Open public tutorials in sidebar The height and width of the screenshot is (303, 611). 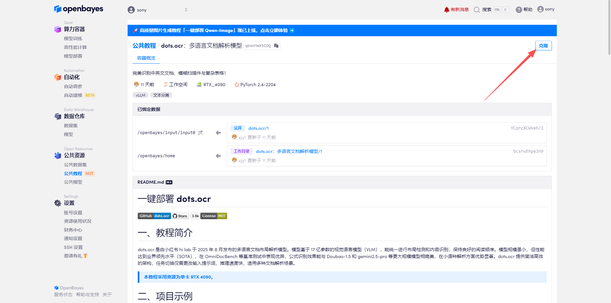[73, 174]
